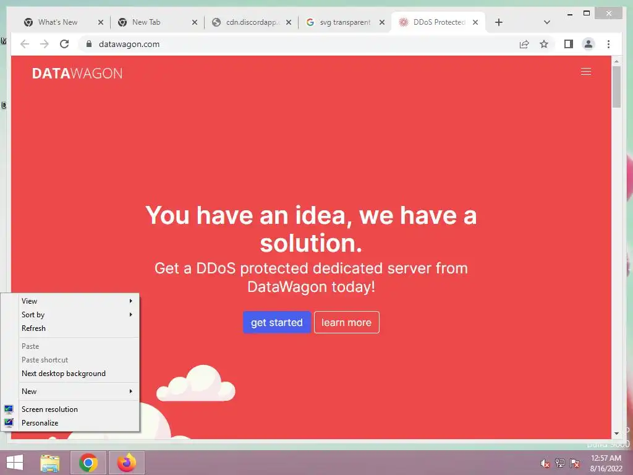This screenshot has width=633, height=475.
Task: Click the learn more button
Action: coord(346,322)
